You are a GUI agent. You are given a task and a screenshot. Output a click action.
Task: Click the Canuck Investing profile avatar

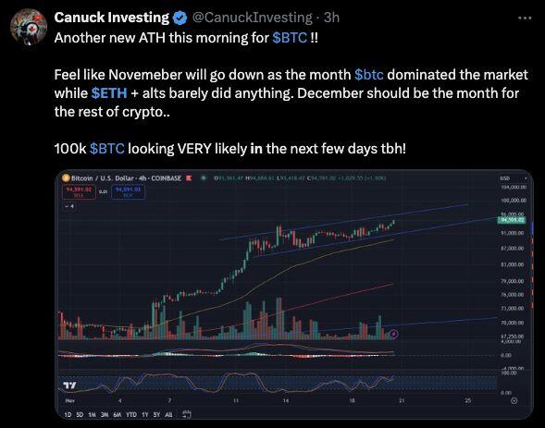pos(29,27)
